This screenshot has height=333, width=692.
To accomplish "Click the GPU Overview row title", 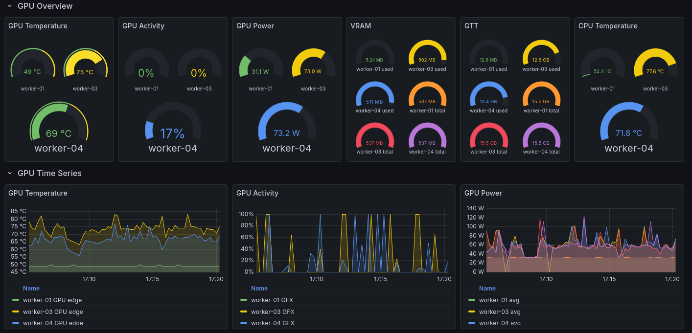I will (45, 6).
